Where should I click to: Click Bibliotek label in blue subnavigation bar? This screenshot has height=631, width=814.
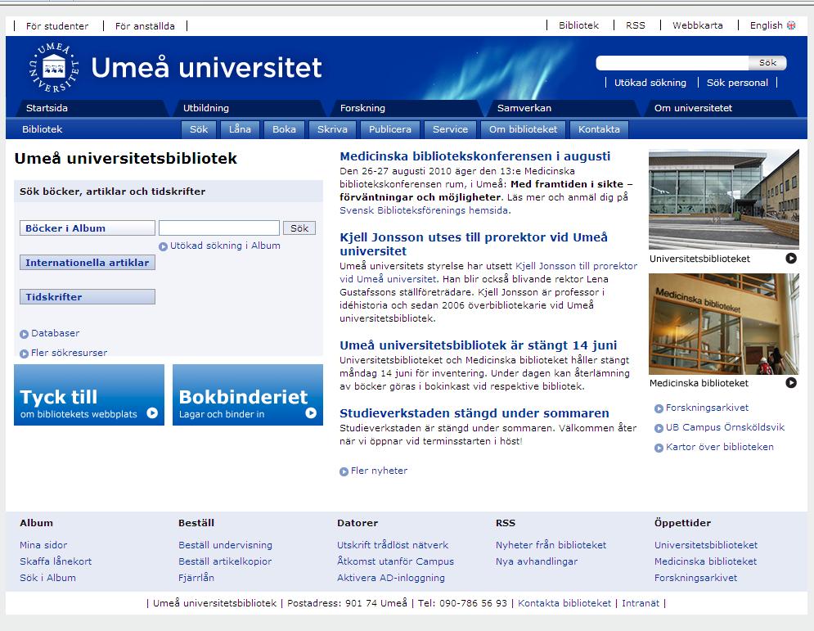[42, 129]
